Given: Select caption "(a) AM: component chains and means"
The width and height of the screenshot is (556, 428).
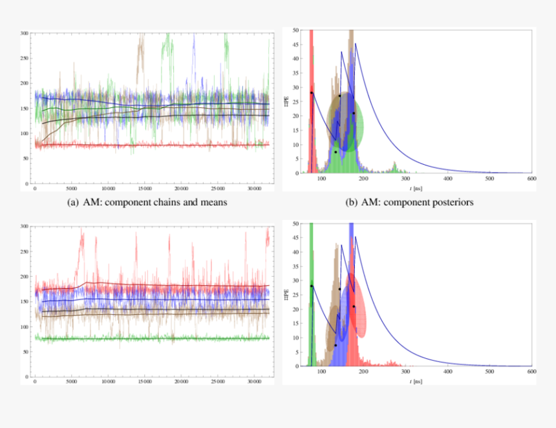Looking at the screenshot, I should coord(147,202).
